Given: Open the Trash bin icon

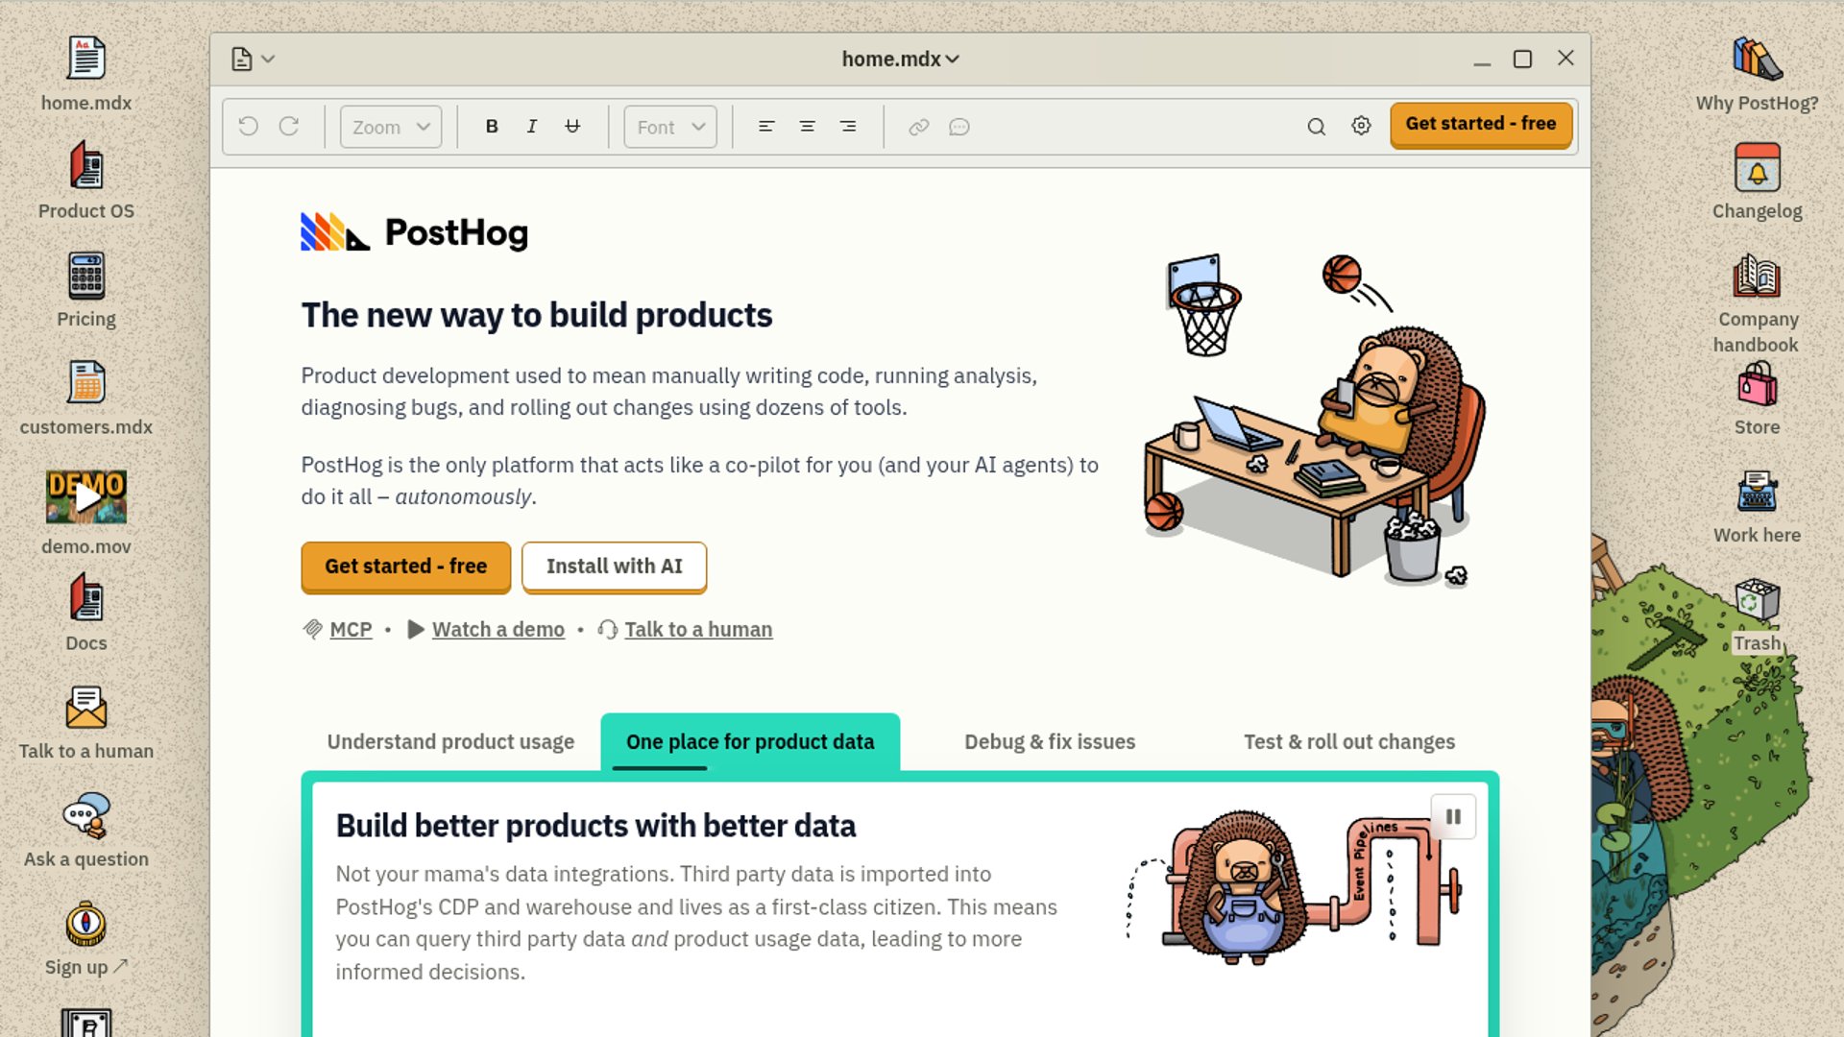Looking at the screenshot, I should 1757,615.
